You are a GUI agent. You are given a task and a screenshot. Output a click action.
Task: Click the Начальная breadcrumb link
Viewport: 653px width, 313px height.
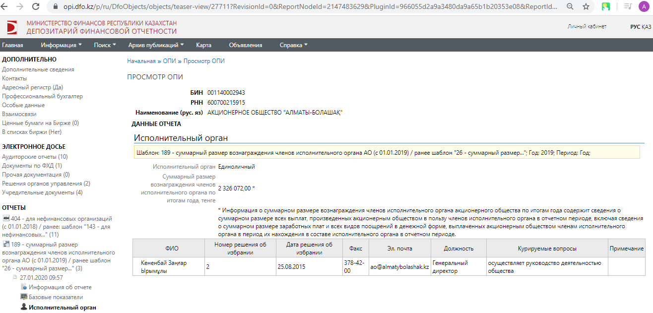pos(141,61)
